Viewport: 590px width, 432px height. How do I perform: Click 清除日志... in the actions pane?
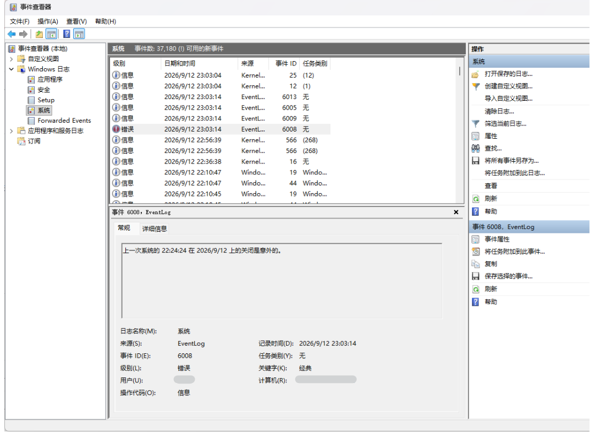499,112
